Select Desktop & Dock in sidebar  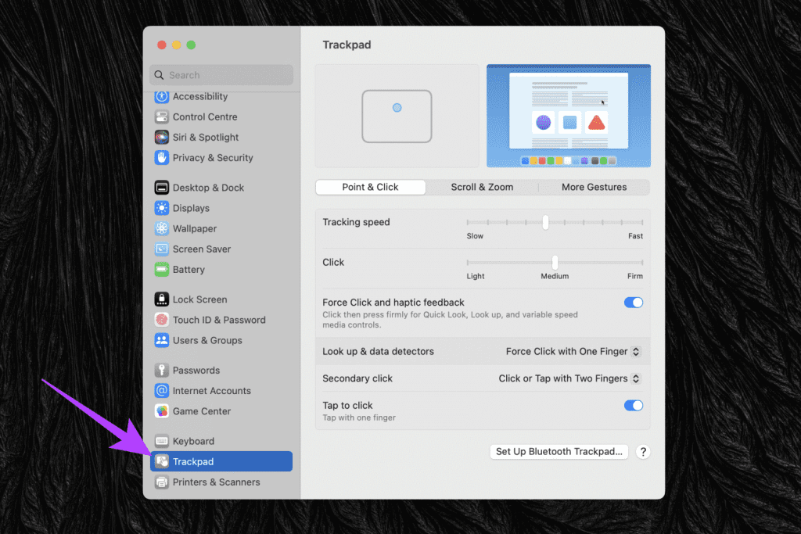(x=207, y=187)
